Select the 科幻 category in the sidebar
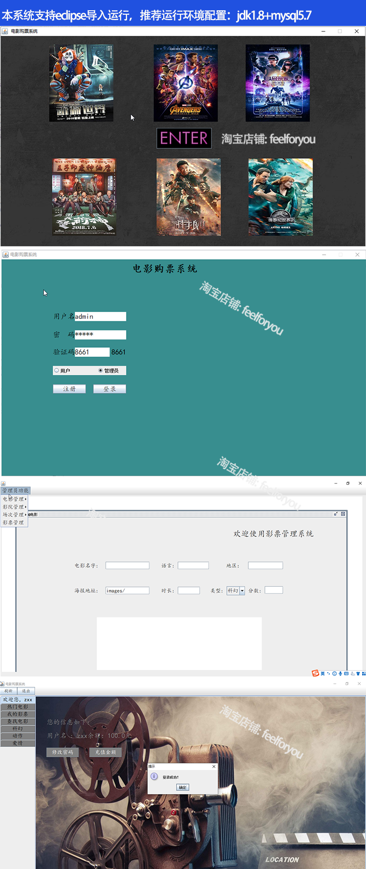This screenshot has width=366, height=869. pos(18,729)
